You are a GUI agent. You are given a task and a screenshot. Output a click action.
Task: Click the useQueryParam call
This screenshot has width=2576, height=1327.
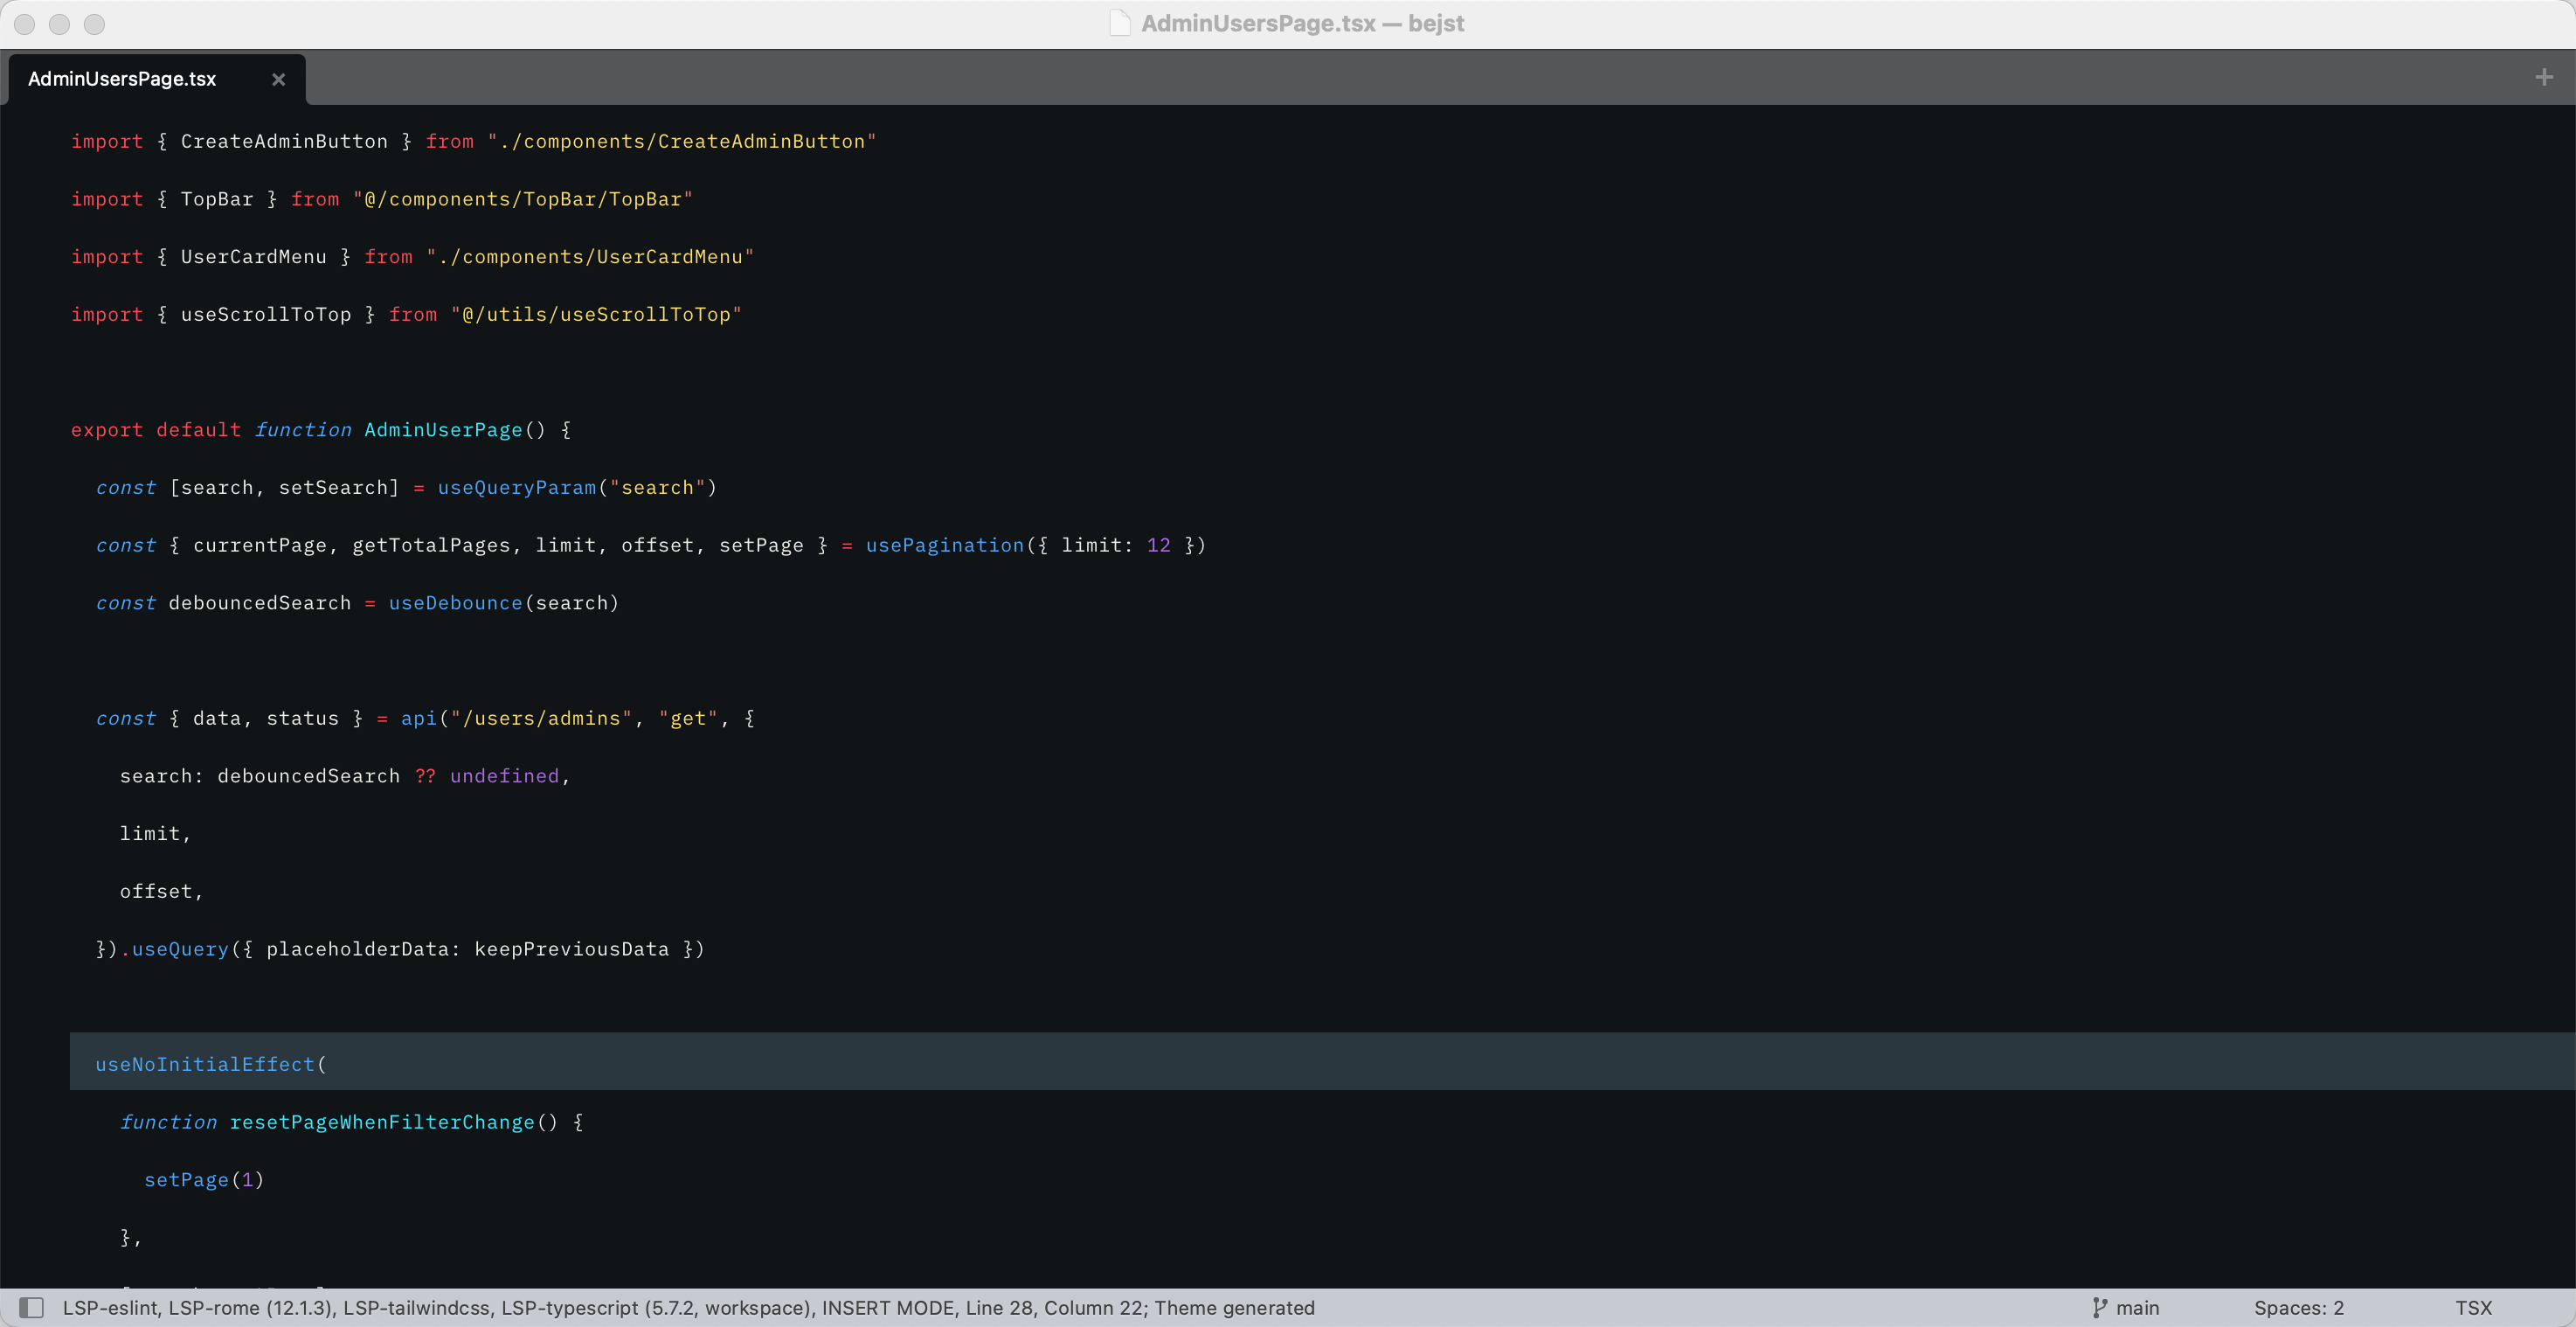pos(516,488)
